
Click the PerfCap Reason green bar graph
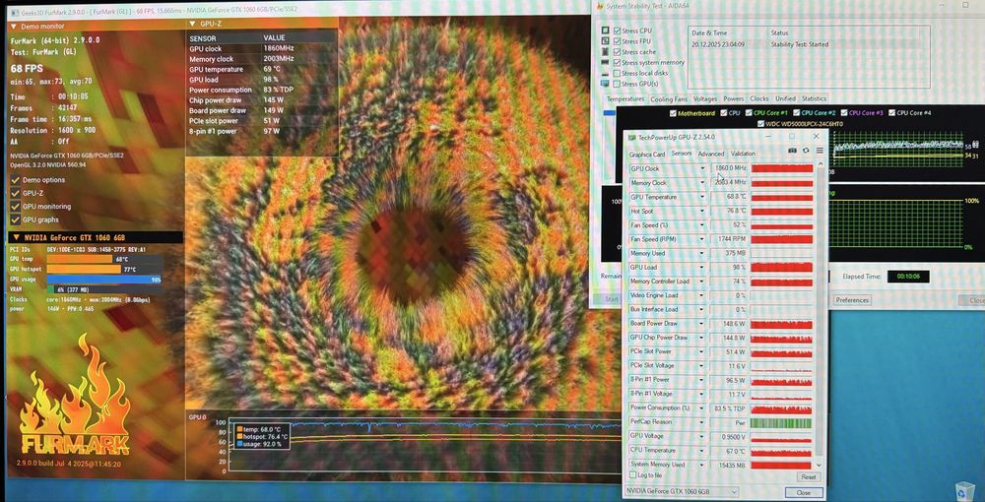(781, 423)
